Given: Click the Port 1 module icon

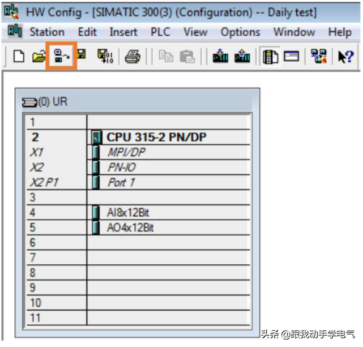Looking at the screenshot, I should (96, 182).
